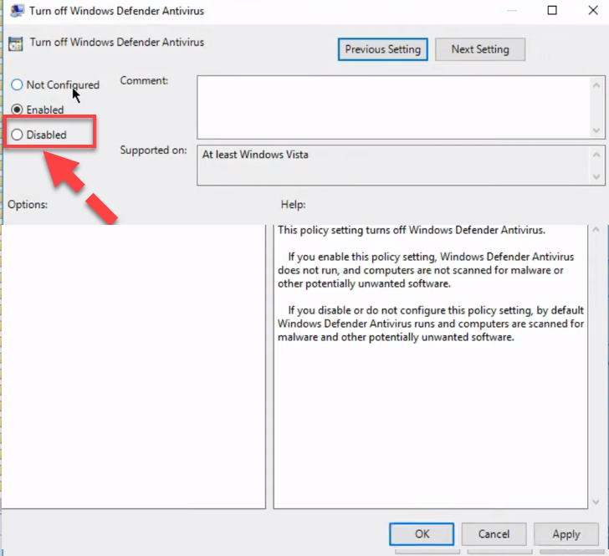Confirm with the OK button
609x556 pixels.
click(422, 534)
